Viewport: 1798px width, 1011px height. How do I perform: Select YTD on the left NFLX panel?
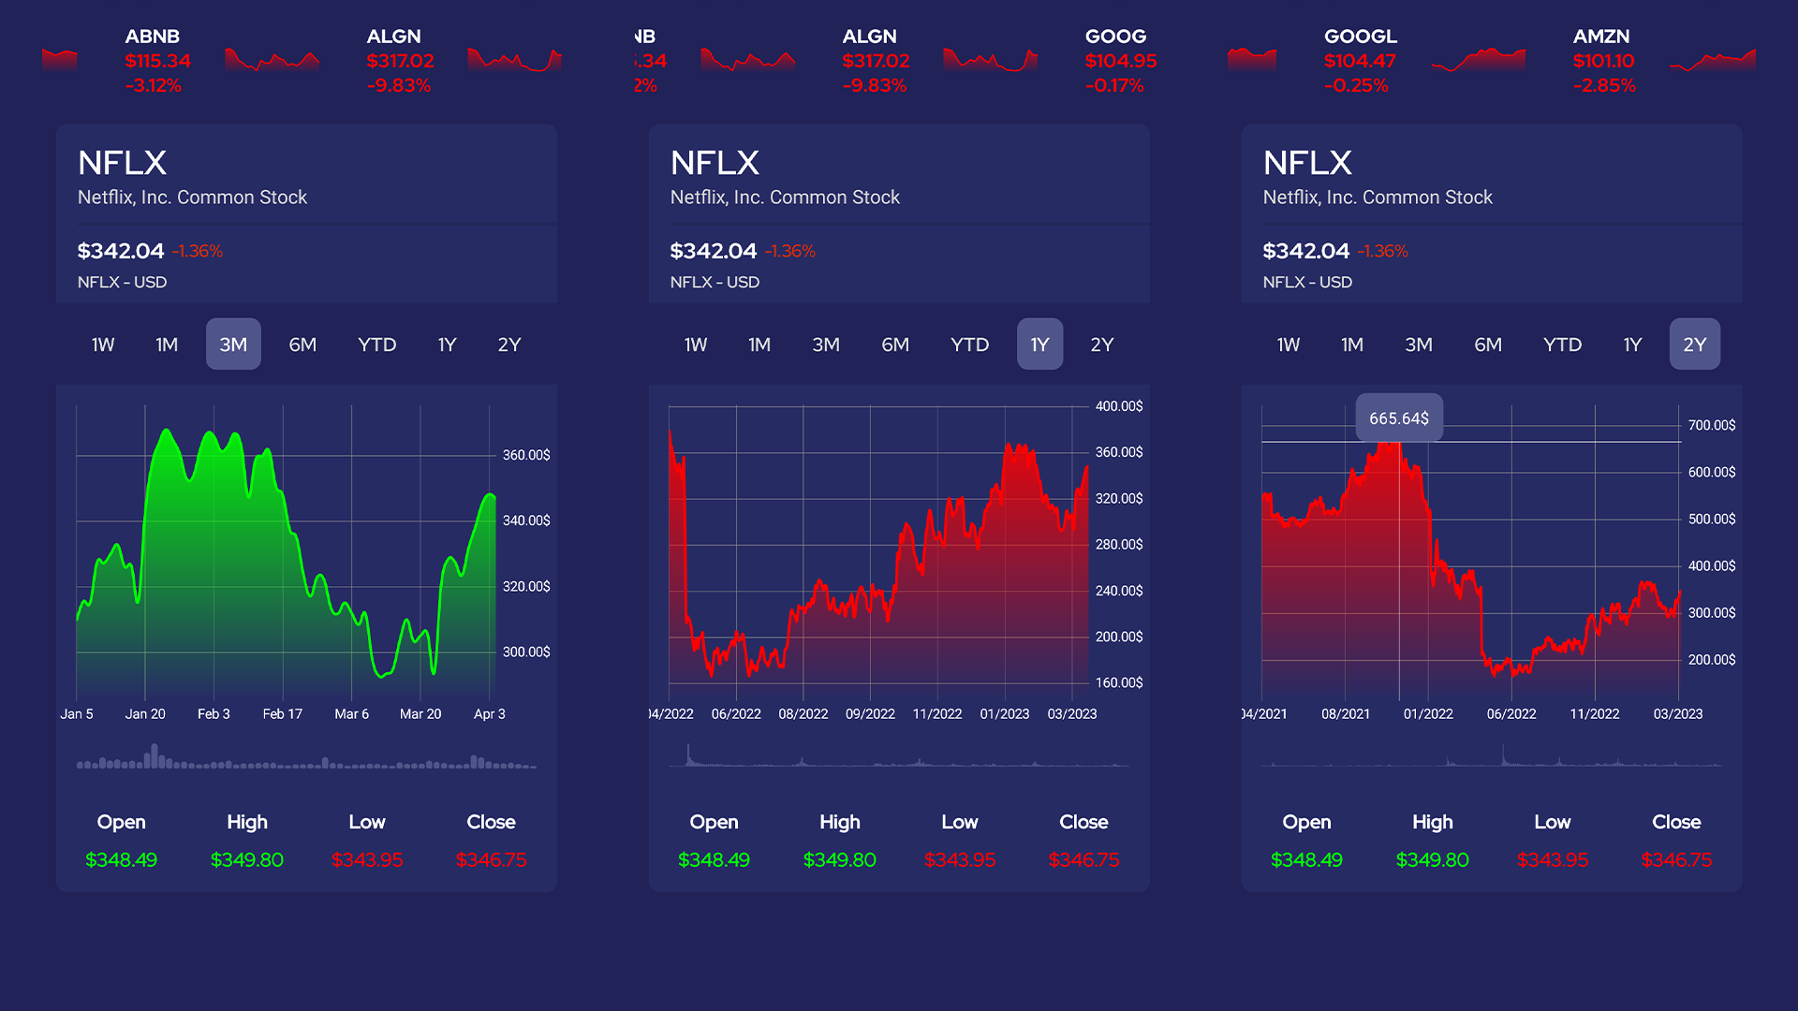coord(376,344)
